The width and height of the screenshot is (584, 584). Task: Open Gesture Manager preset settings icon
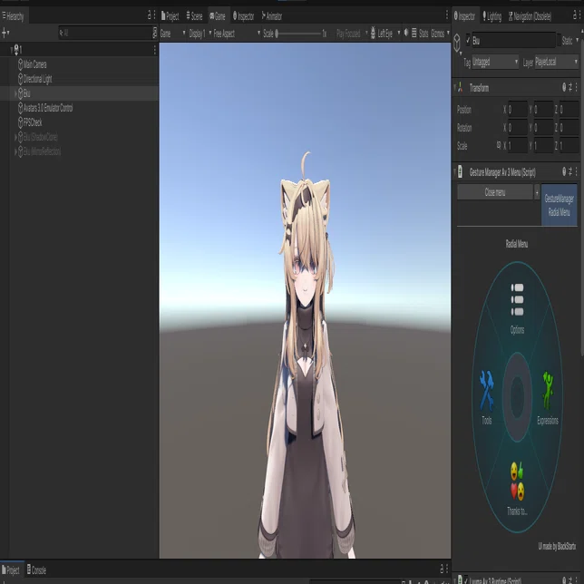pos(570,171)
